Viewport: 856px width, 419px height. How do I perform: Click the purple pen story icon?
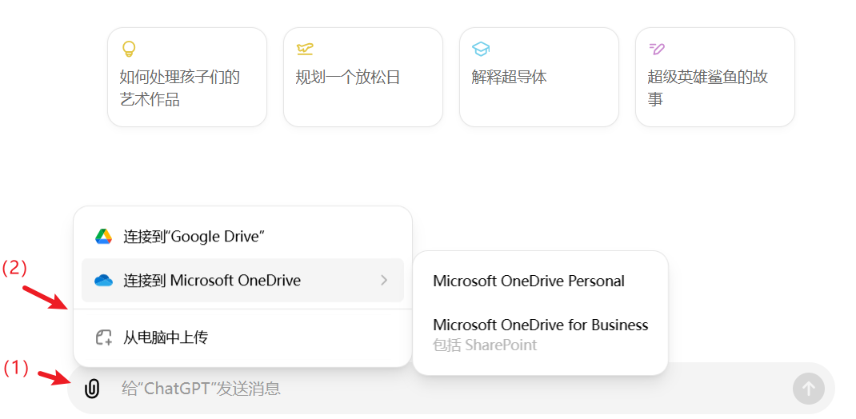point(657,49)
